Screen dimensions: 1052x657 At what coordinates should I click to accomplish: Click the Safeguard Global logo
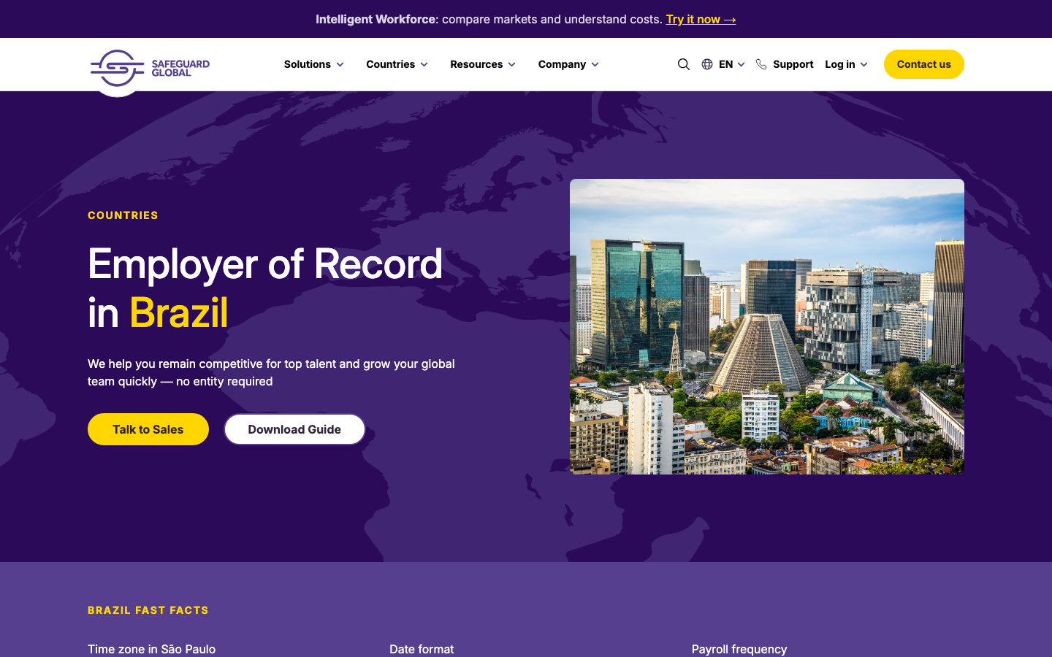click(150, 68)
